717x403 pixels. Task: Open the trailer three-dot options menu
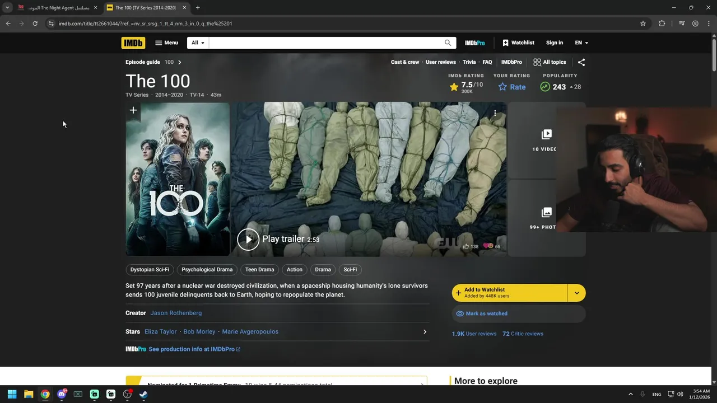[495, 113]
